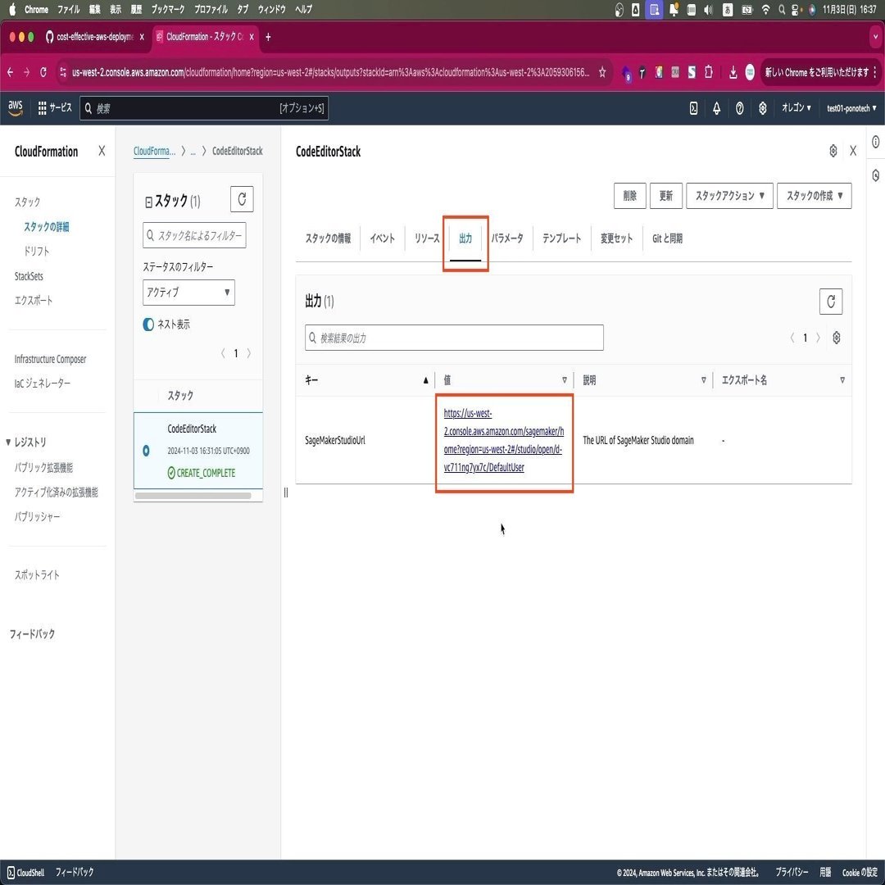The image size is (885, 885).
Task: Open the test01-ponotech account menu
Action: [851, 108]
